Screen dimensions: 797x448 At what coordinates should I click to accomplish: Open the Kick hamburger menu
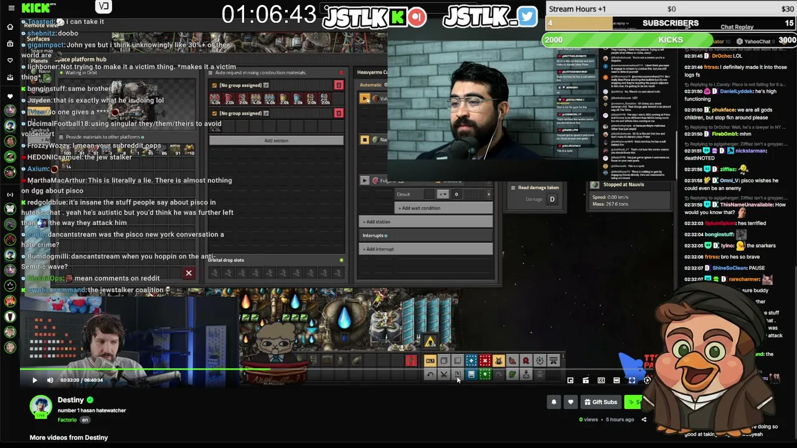11,8
